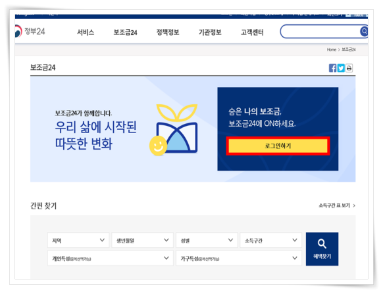Expand the 성별 dropdown
383x294 pixels.
(x=207, y=240)
